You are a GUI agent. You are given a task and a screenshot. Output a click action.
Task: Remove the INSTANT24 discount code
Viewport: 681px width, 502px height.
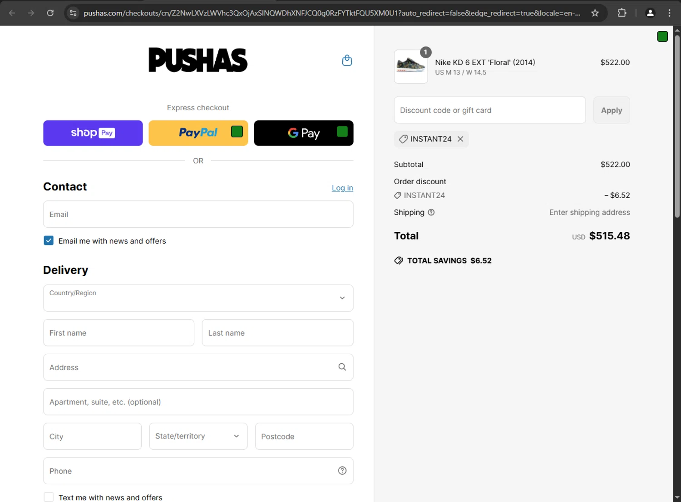[460, 139]
